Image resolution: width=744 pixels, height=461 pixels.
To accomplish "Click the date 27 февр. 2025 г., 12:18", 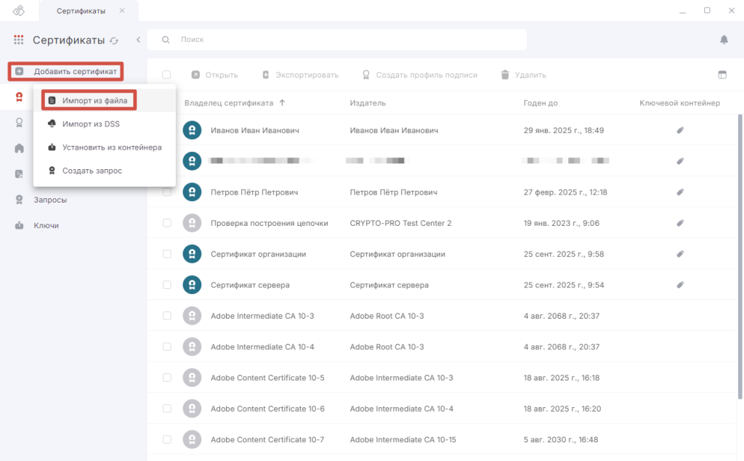I will (x=565, y=192).
